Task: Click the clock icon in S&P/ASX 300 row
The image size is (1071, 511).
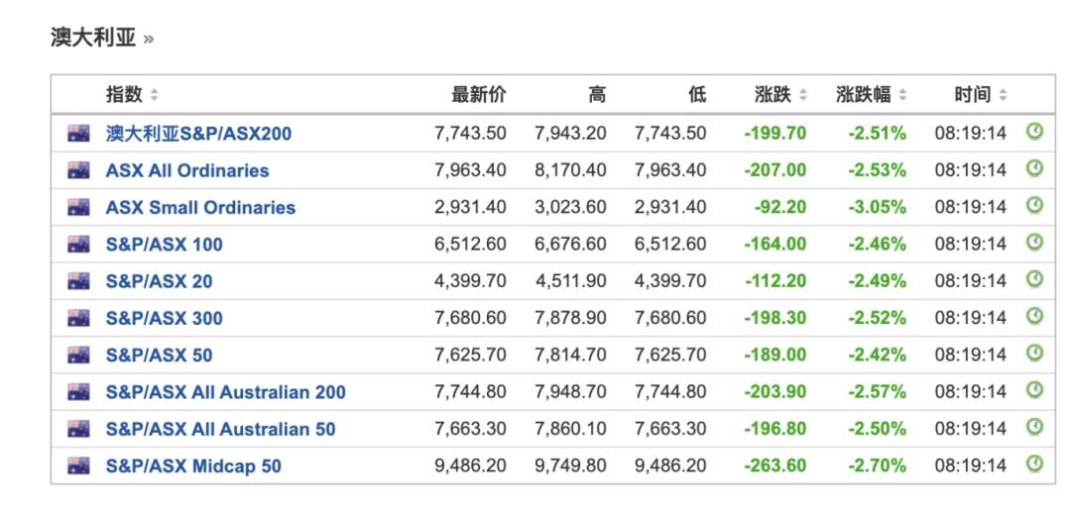Action: pos(1034,316)
